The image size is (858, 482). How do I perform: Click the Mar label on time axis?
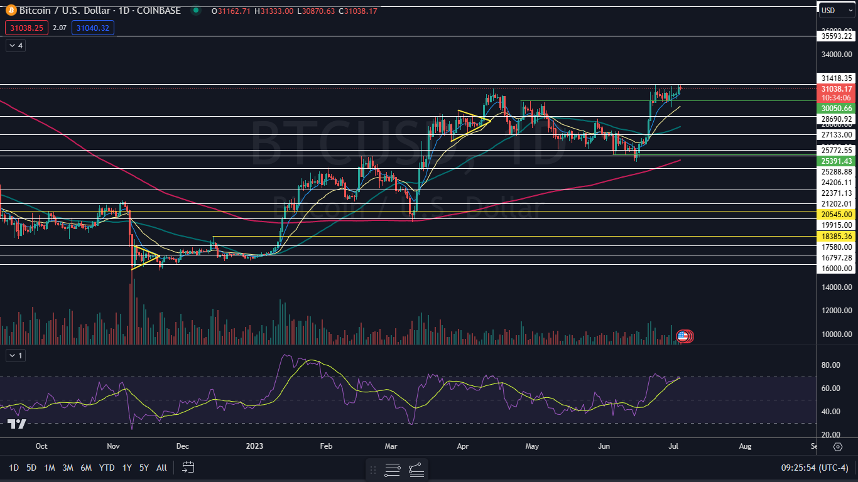tap(391, 447)
